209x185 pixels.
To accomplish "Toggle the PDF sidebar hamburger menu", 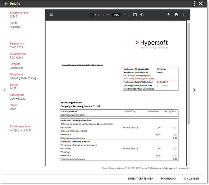I will tap(51, 15).
